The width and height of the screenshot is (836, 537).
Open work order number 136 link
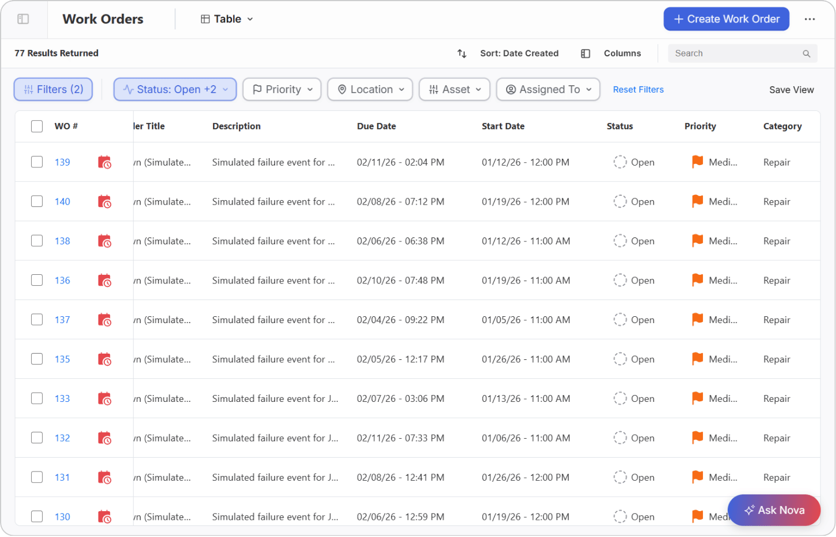click(x=62, y=281)
